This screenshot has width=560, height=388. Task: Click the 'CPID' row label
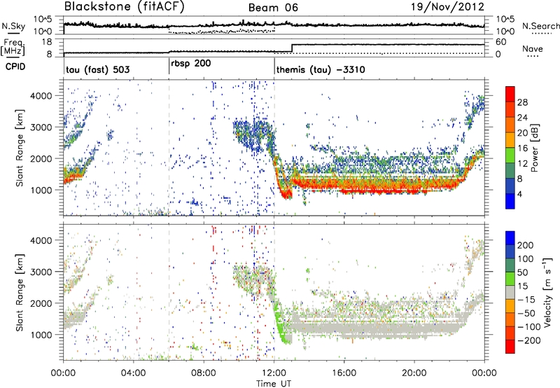(15, 67)
